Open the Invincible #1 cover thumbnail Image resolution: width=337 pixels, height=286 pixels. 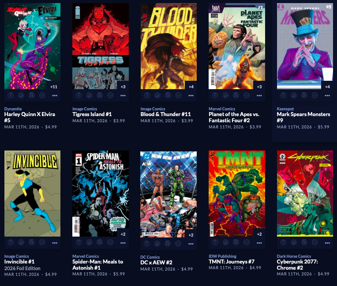(33, 193)
